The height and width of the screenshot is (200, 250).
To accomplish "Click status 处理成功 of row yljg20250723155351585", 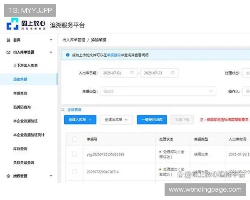I will click(x=172, y=154).
